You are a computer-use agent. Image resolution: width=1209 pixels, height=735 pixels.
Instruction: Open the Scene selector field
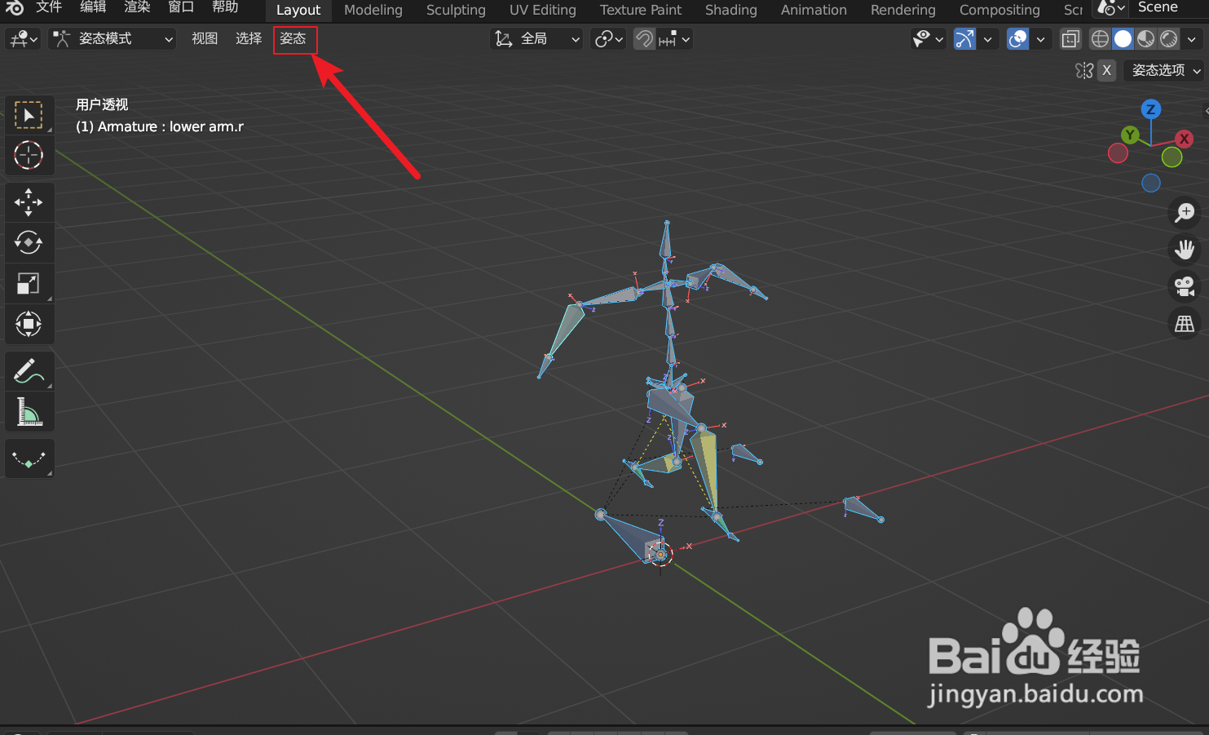[x=1167, y=8]
